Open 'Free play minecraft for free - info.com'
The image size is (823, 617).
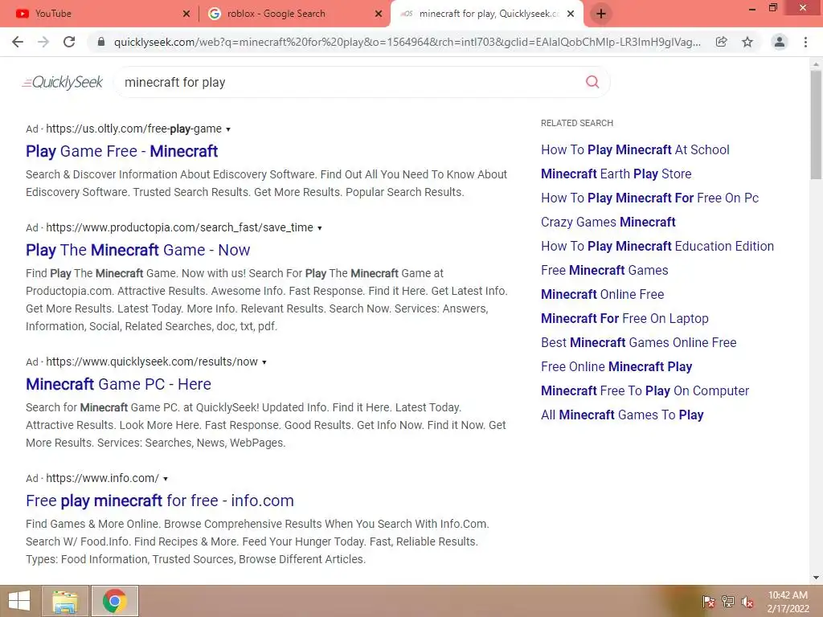pyautogui.click(x=160, y=501)
